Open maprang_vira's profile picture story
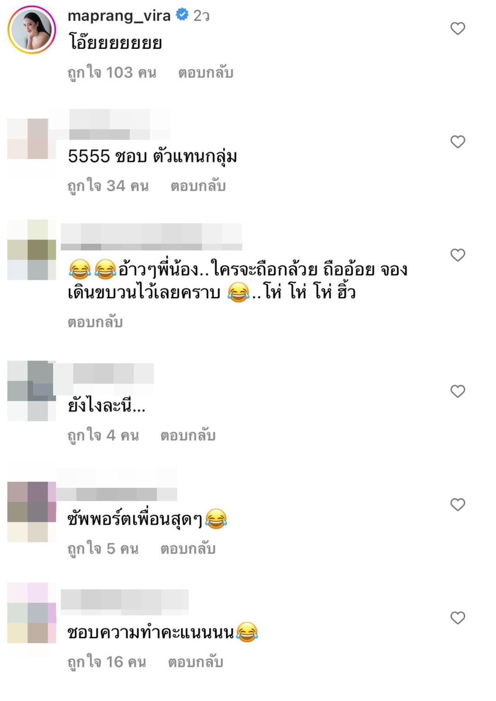This screenshot has height=701, width=496. point(32,29)
